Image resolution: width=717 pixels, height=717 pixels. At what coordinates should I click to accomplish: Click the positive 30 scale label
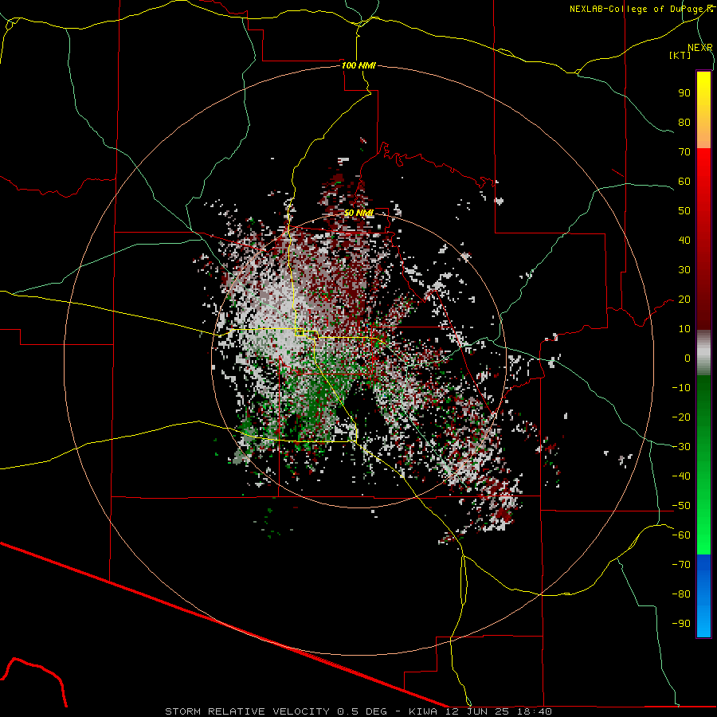point(684,270)
